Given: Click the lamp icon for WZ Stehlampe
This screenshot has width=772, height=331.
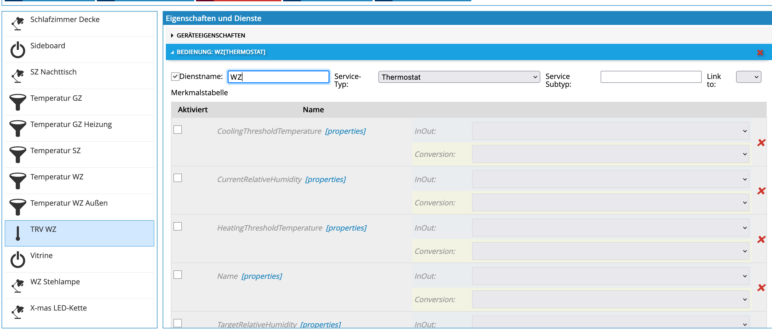Looking at the screenshot, I should [18, 286].
